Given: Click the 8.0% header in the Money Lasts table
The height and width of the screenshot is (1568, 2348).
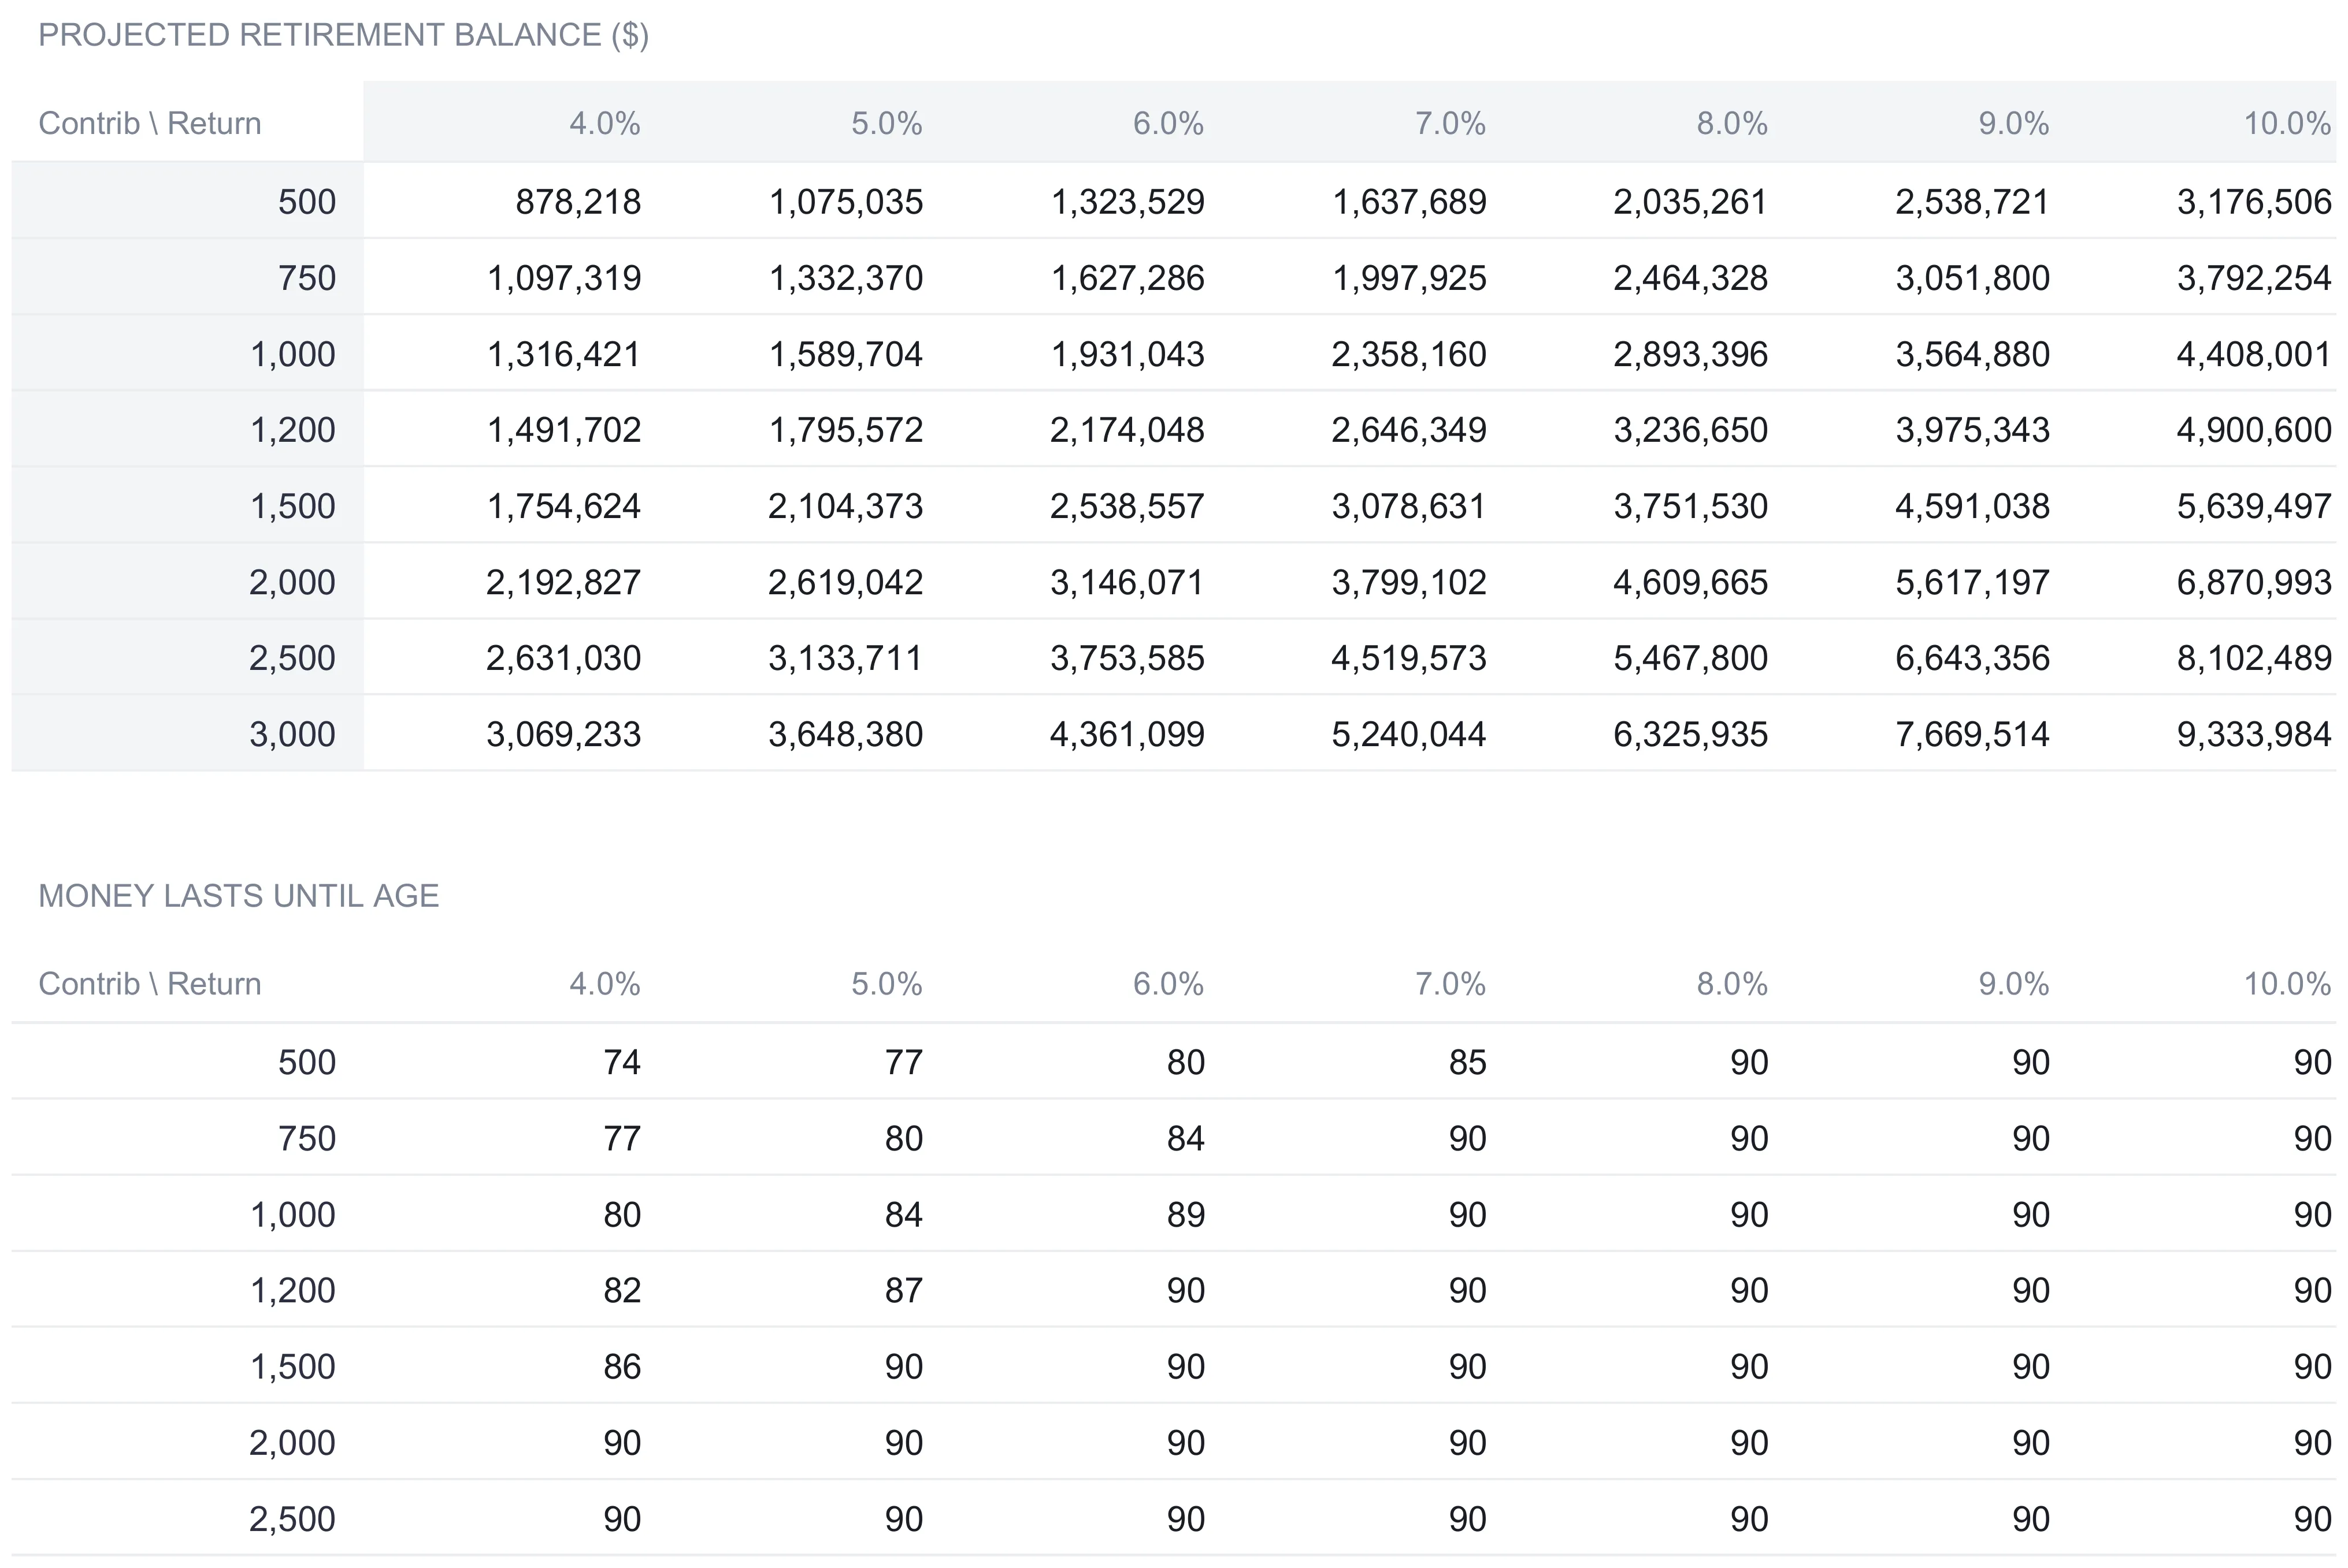Looking at the screenshot, I should click(x=1732, y=984).
